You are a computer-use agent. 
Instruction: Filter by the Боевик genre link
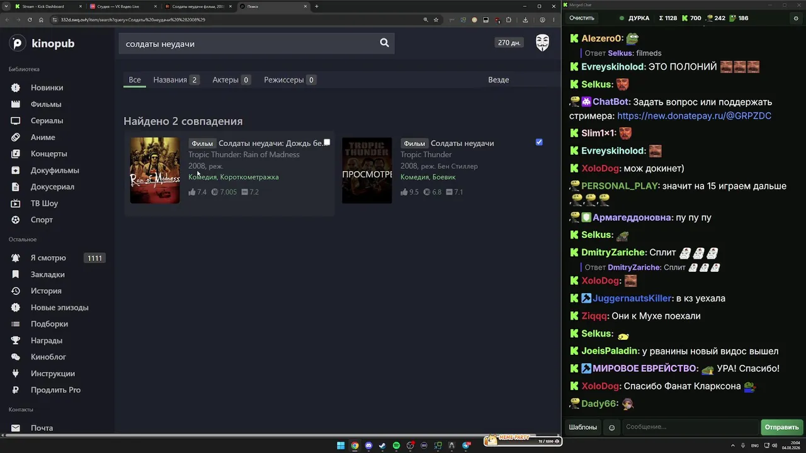[x=444, y=177]
